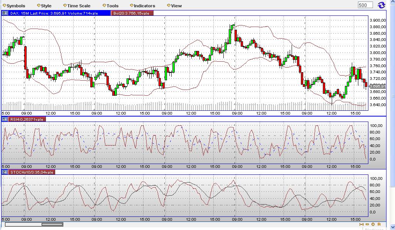Viewport: 395px width, 230px height.
Task: Select the crossed-arrows crosshair icon in status bar
Action: [x=361, y=224]
